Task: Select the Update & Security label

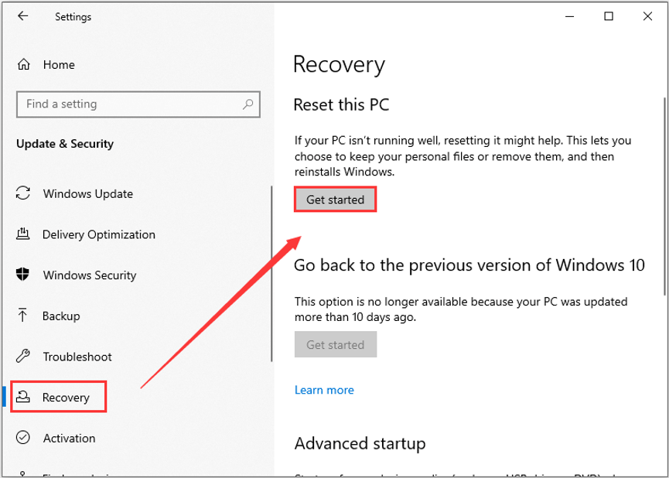Action: pyautogui.click(x=64, y=144)
